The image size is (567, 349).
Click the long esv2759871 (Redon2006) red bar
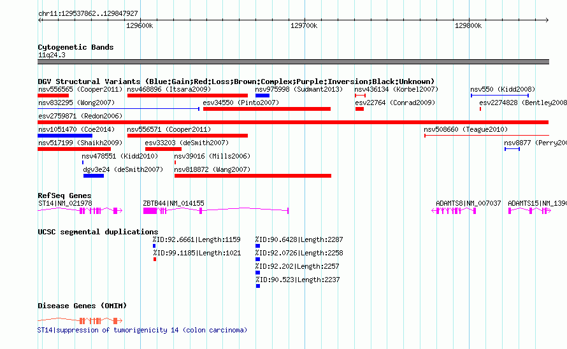[293, 122]
